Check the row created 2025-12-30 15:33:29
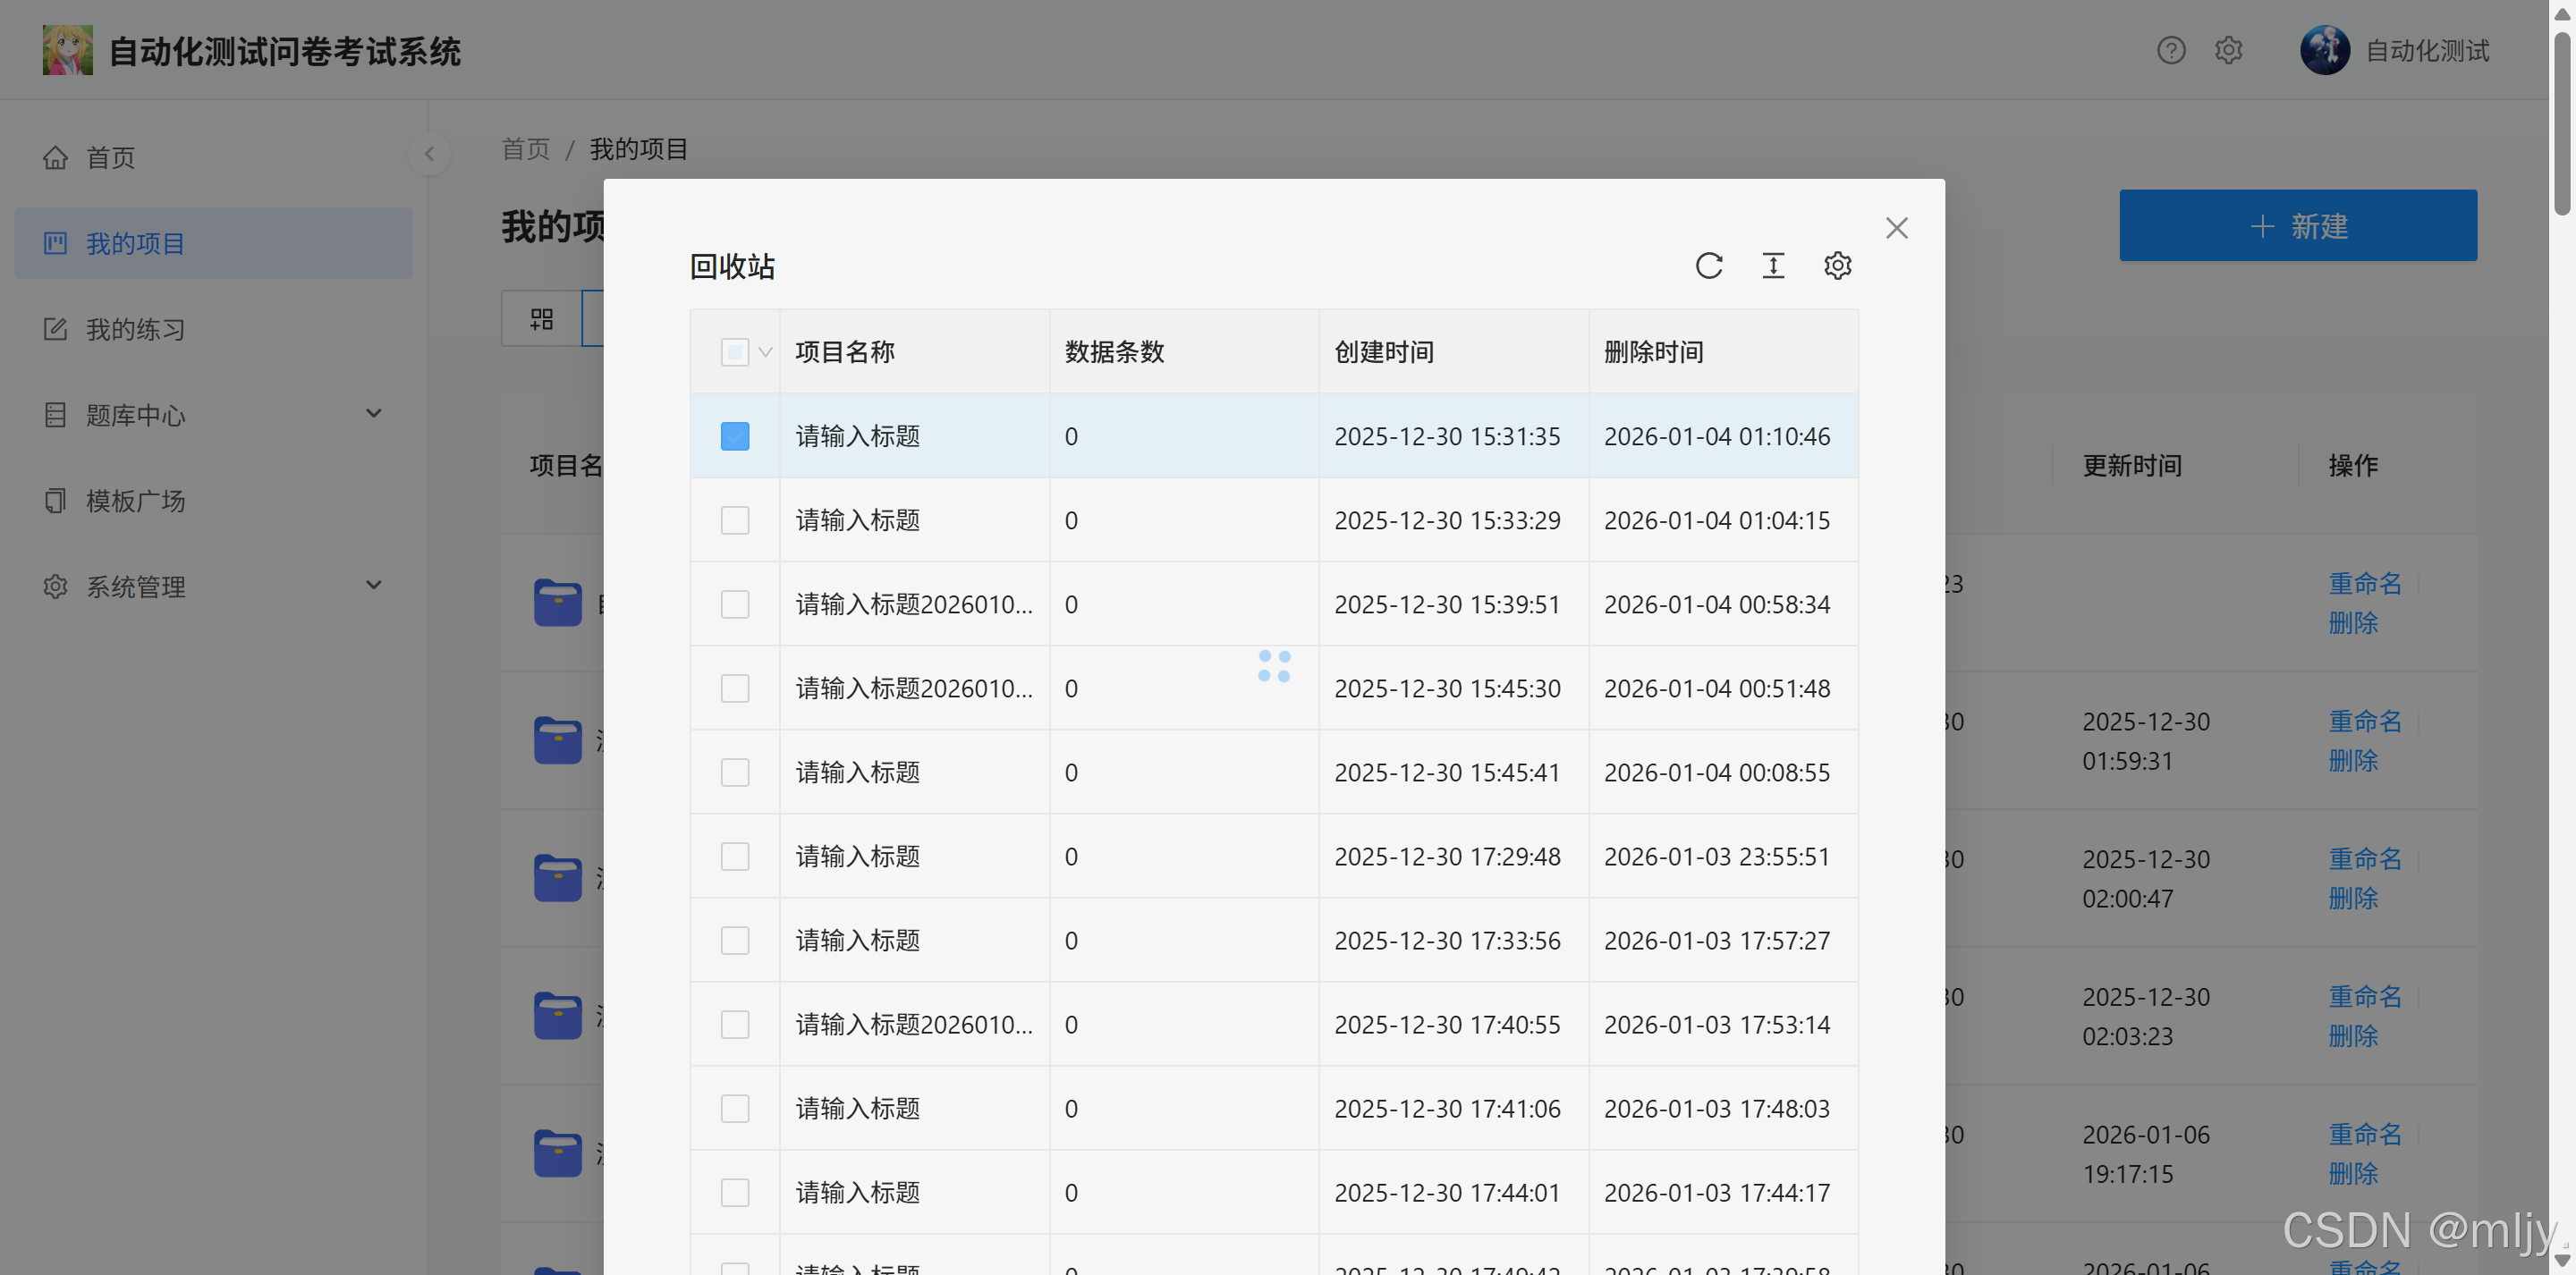The height and width of the screenshot is (1275, 2576). (734, 521)
